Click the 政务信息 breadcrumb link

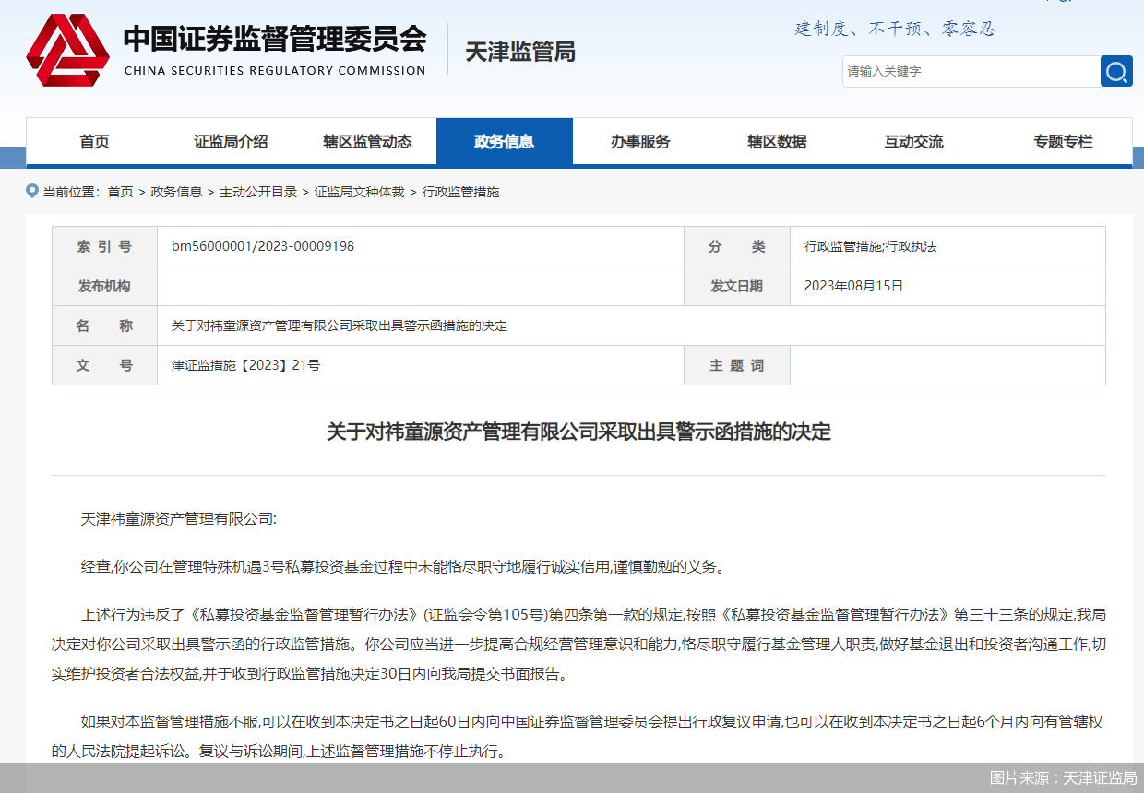176,192
